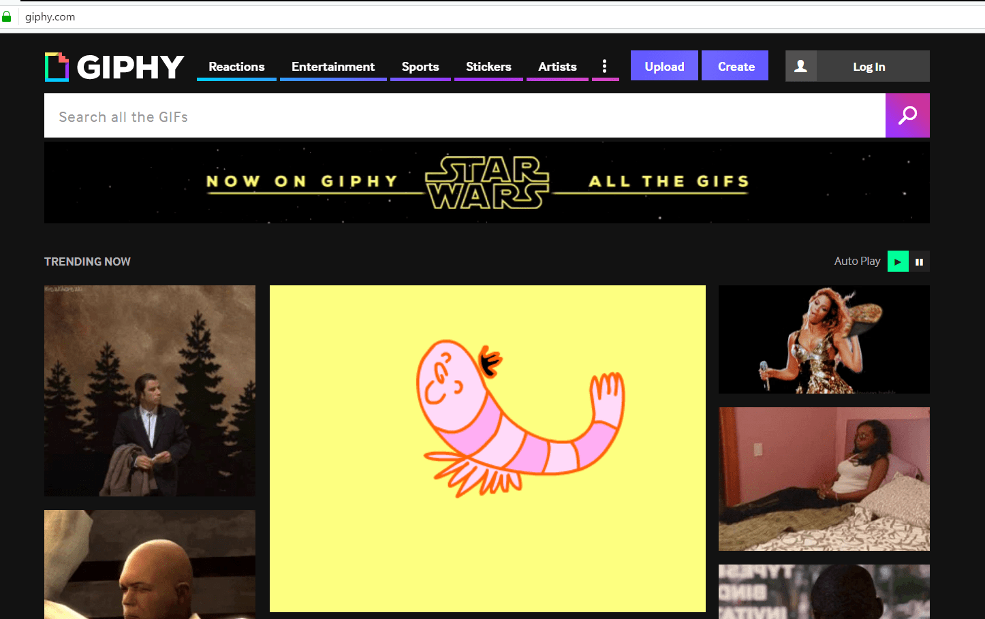This screenshot has height=619, width=985.
Task: Open the confused man in forest GIF
Action: coord(150,391)
